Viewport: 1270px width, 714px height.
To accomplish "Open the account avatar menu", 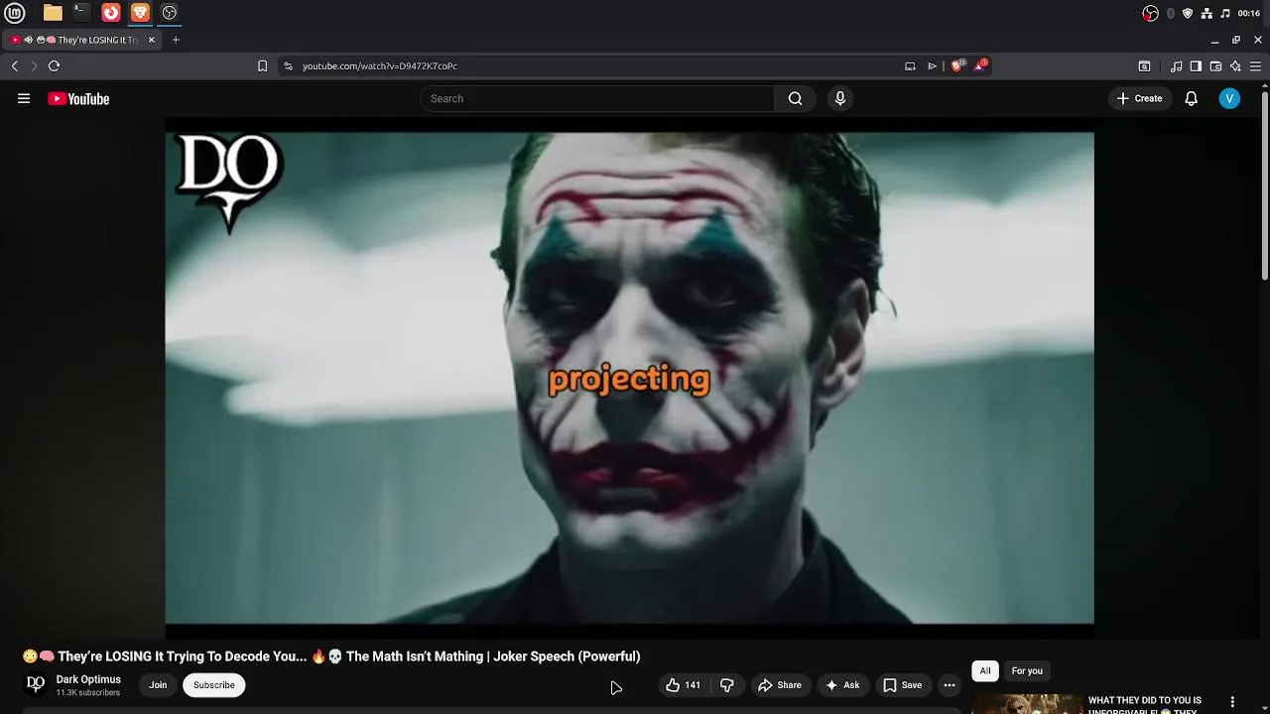I will tap(1229, 98).
